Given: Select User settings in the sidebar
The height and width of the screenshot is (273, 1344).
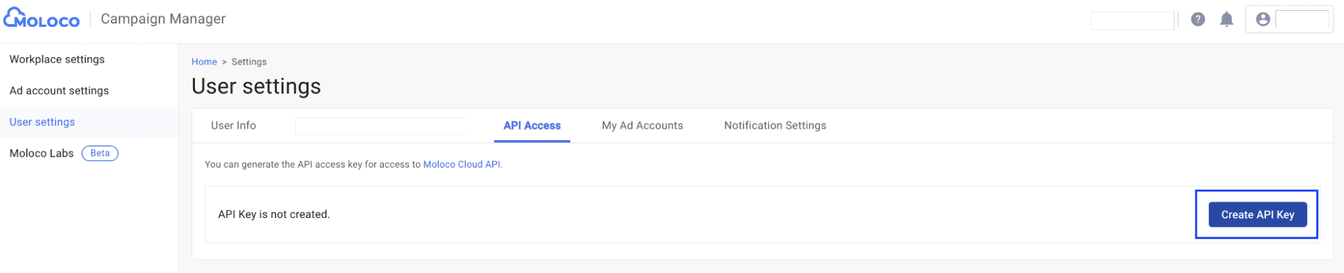Looking at the screenshot, I should pos(42,122).
